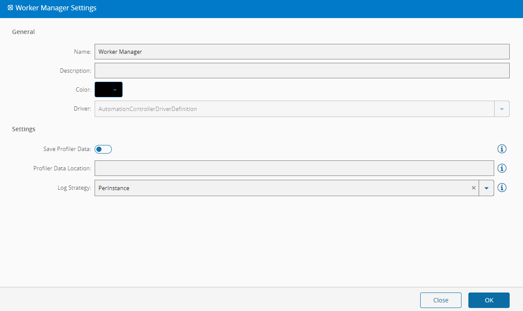The height and width of the screenshot is (311, 523).
Task: Click the Log Strategy label
Action: click(74, 188)
